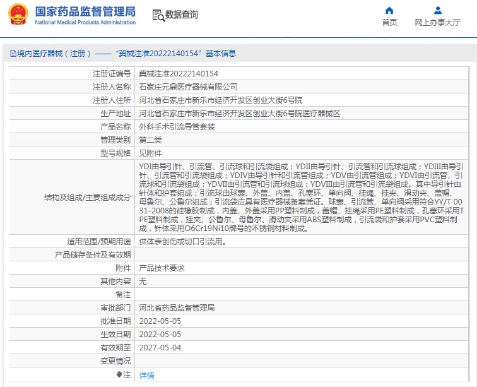Click the 管理类别 row label
Viewport: 477px width, 387px height.
tap(115, 140)
